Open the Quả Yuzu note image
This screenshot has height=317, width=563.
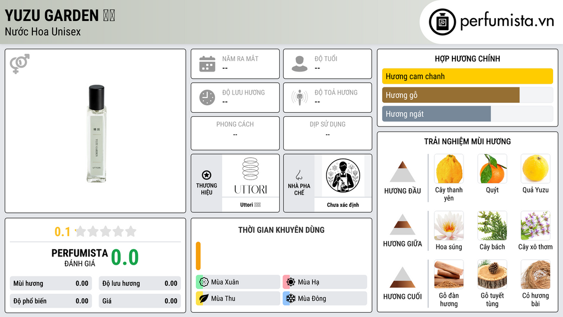pyautogui.click(x=536, y=168)
